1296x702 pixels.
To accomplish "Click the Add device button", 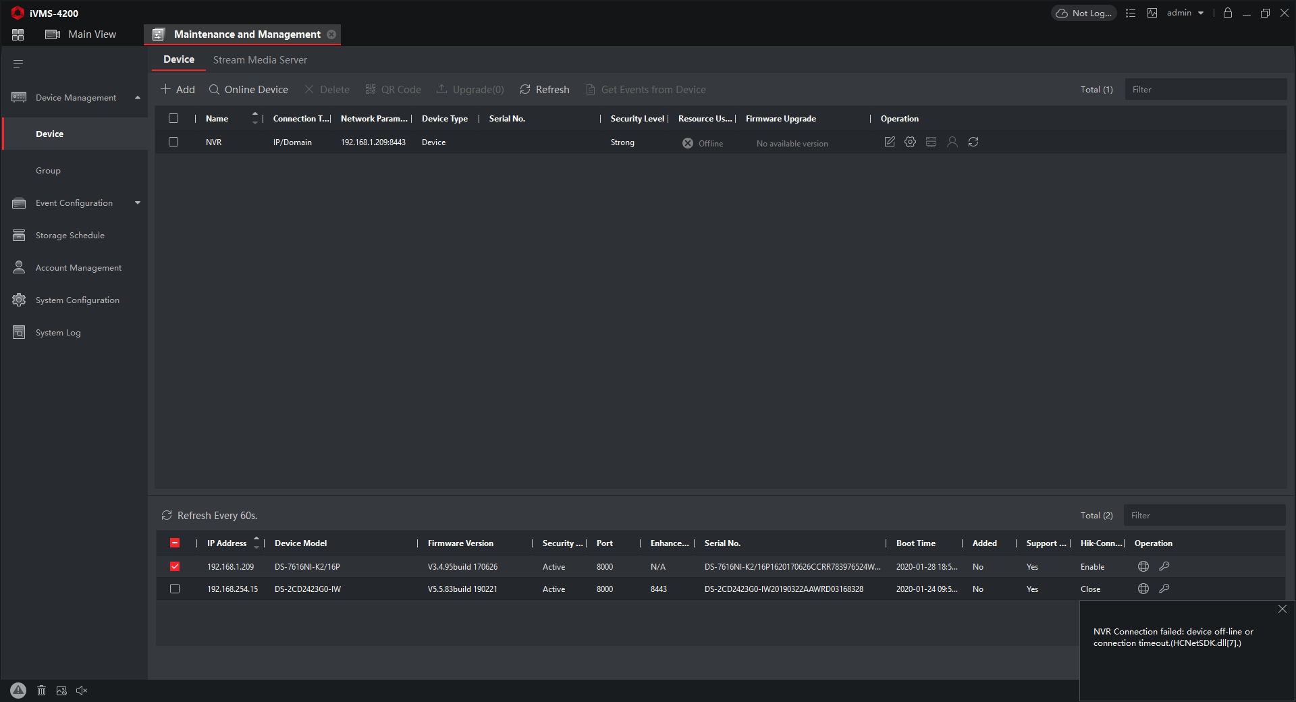I will pos(178,90).
